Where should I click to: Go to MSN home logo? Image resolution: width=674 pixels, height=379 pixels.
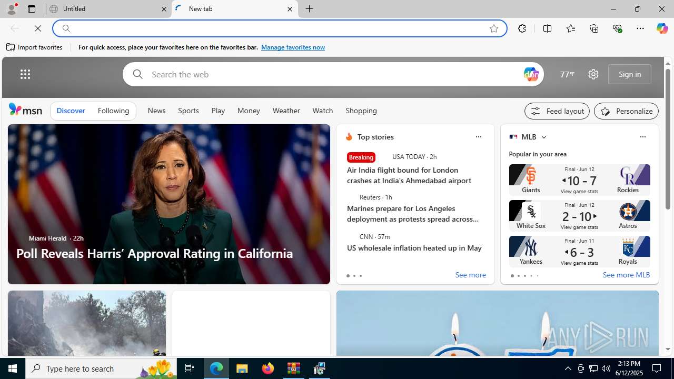25,109
